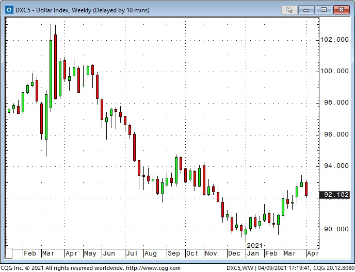Screen dimensions: 355x272
Task: Click the DXC5,WW status bar entry
Action: (240, 268)
